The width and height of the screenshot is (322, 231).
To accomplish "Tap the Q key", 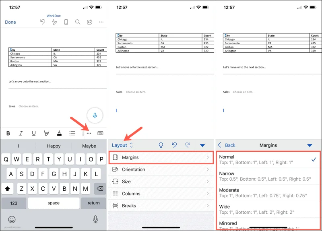I will 6,159.
